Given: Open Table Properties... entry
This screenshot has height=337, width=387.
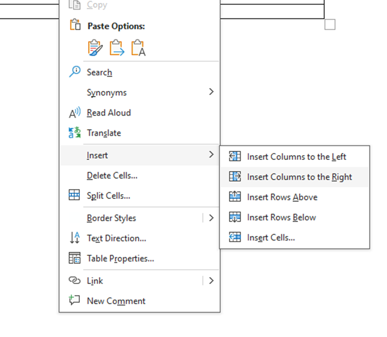Looking at the screenshot, I should click(x=139, y=259).
